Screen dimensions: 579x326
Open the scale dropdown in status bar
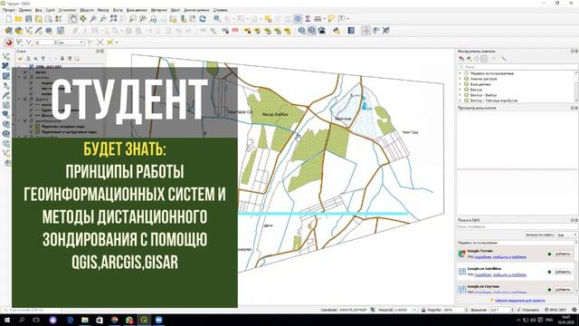(414, 310)
